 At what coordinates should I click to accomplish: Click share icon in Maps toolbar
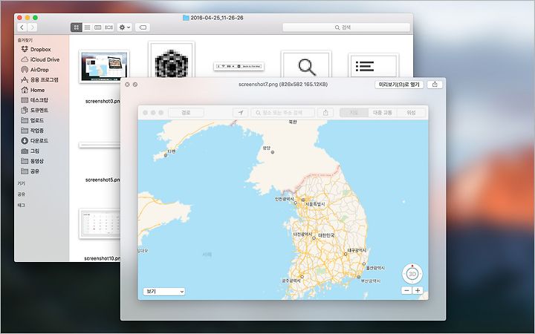coord(325,113)
